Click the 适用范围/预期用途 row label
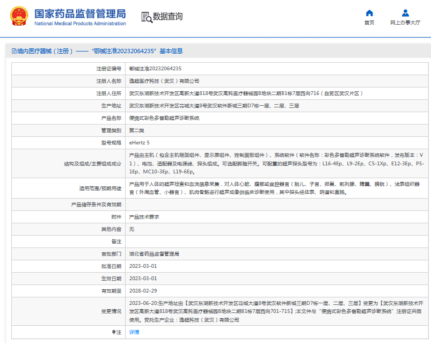 coord(100,188)
